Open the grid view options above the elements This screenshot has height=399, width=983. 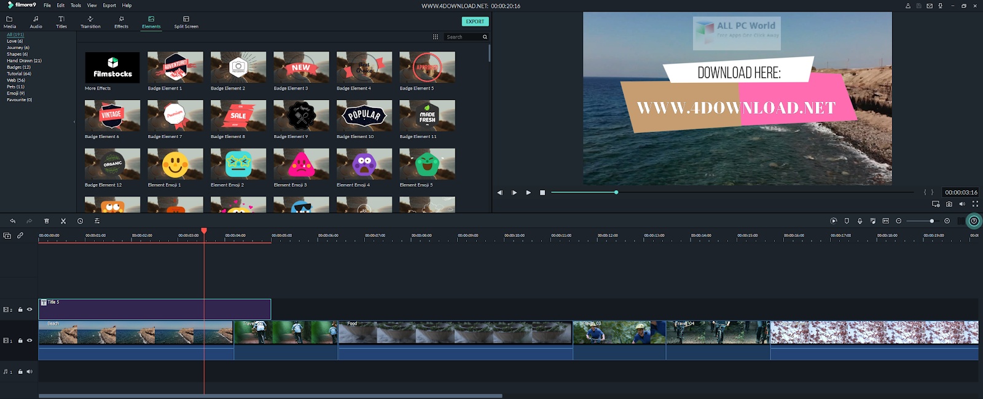coord(436,37)
